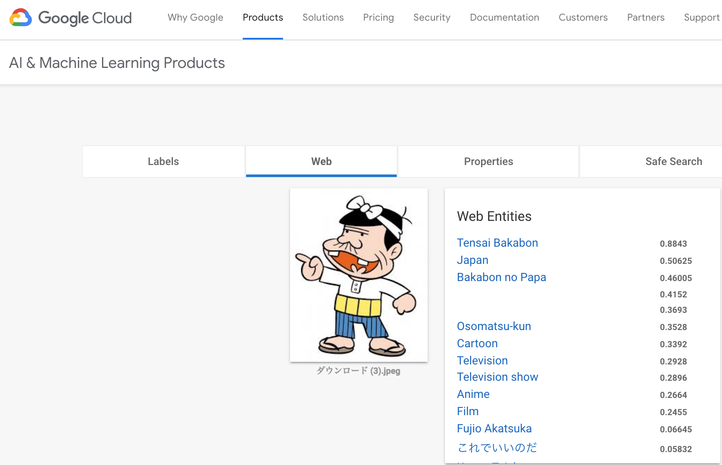Viewport: 722px width, 465px height.
Task: Open the Customers page
Action: point(583,18)
